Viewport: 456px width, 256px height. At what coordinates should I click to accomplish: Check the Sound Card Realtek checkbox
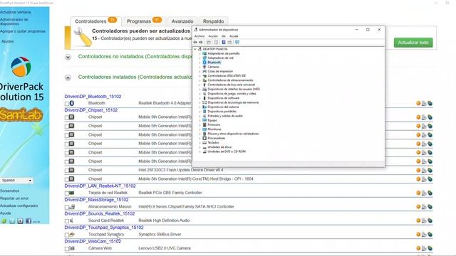point(67,221)
